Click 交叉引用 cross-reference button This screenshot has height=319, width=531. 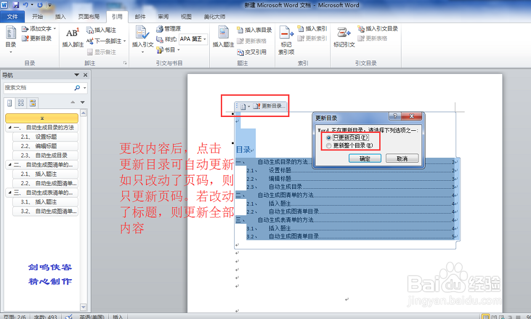(x=252, y=52)
